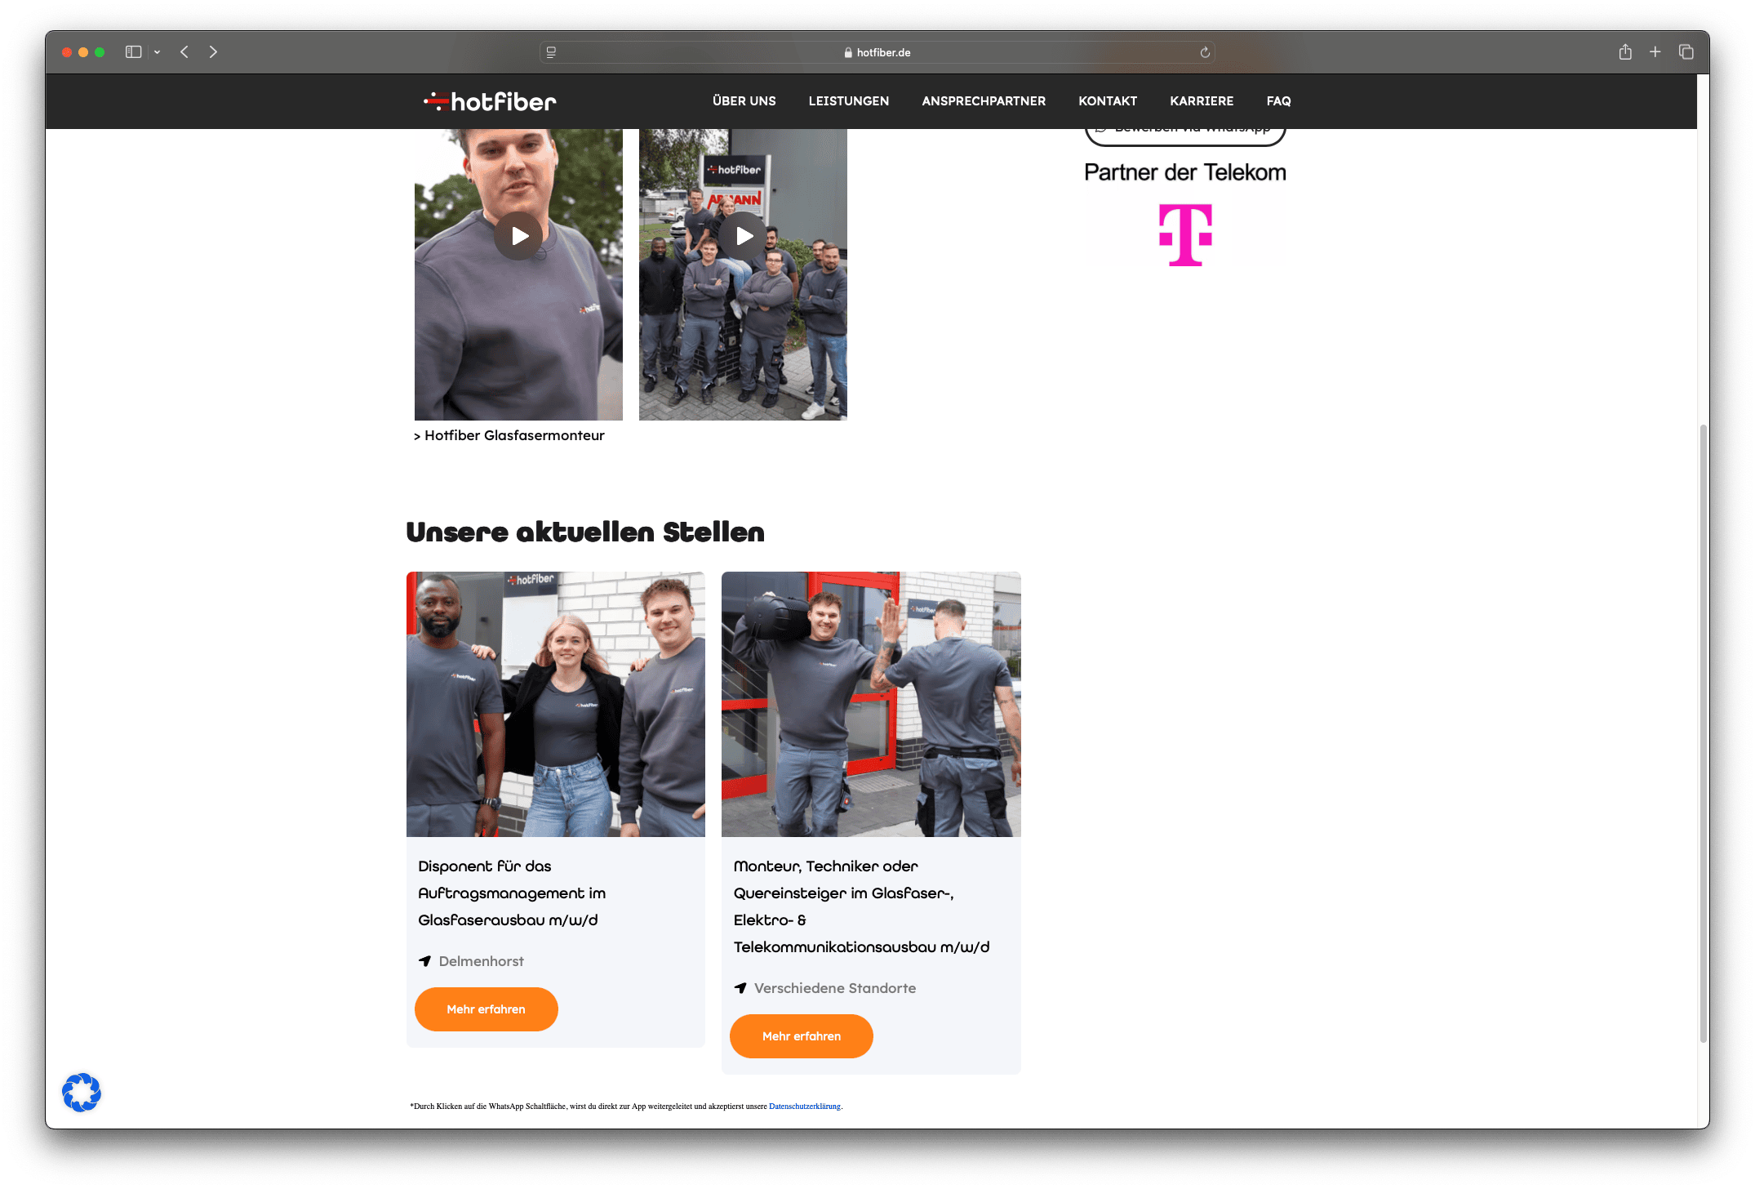Open the Disponent job photo thumbnail
This screenshot has width=1755, height=1189.
click(555, 704)
